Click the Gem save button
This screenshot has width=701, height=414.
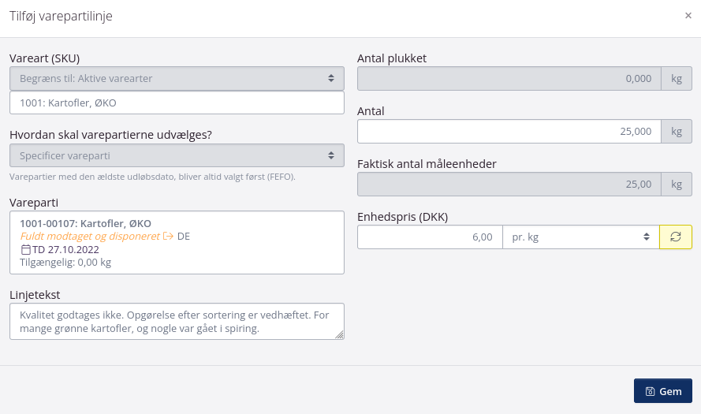point(662,391)
